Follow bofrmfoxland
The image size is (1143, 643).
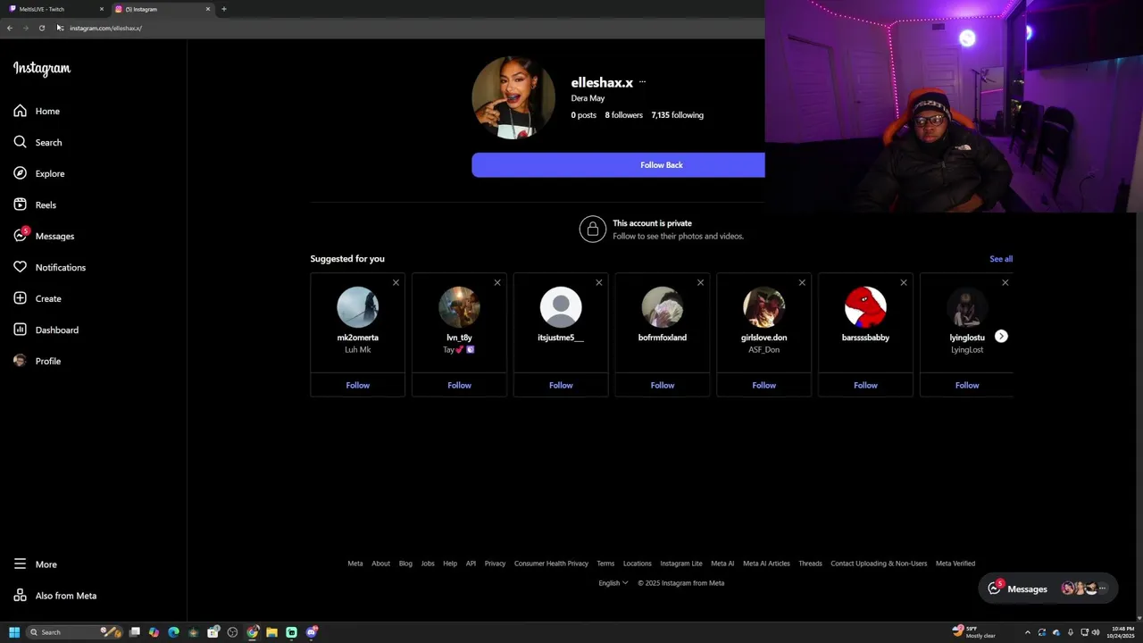pyautogui.click(x=663, y=386)
